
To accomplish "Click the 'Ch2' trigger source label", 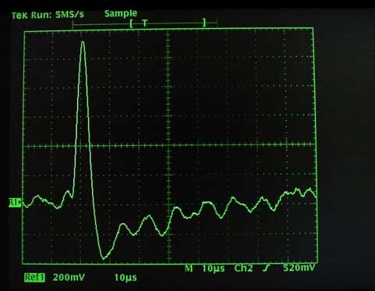I will pyautogui.click(x=243, y=268).
